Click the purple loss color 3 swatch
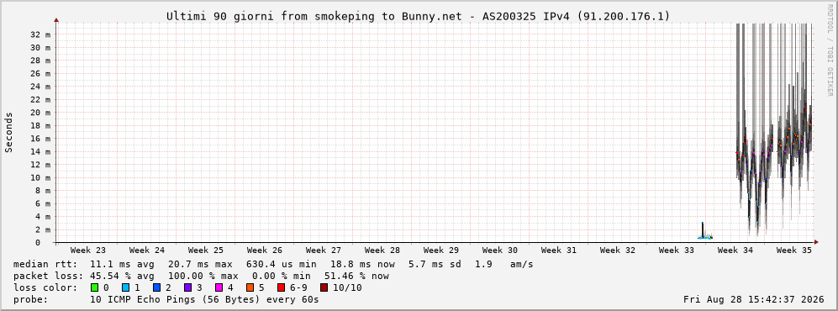Screen dimensions: 838x311 coord(188,287)
